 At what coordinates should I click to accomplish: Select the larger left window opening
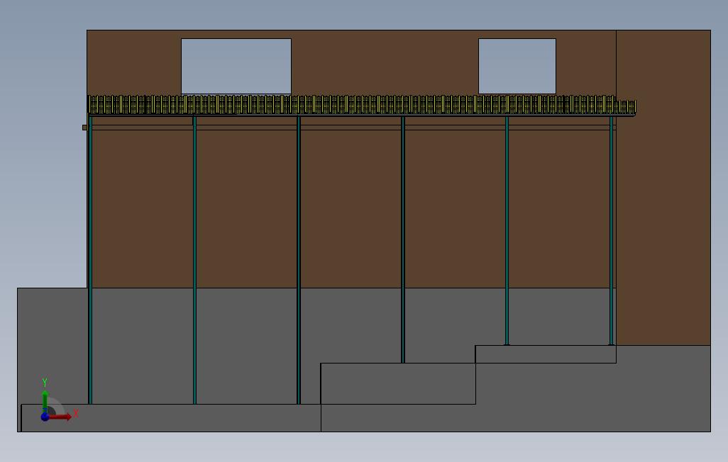pyautogui.click(x=236, y=67)
